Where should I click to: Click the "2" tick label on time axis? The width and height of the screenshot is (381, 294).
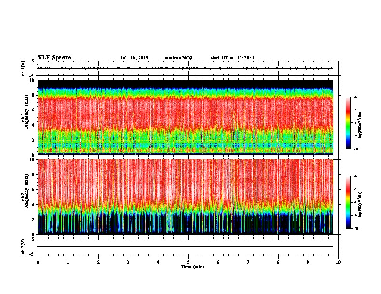tap(98, 262)
